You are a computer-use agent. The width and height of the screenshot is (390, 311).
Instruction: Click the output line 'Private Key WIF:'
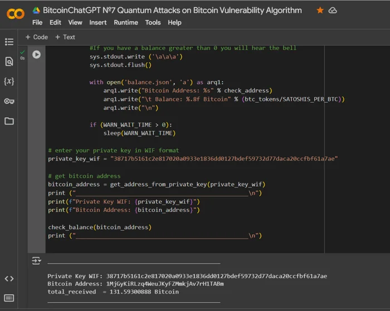187,276
